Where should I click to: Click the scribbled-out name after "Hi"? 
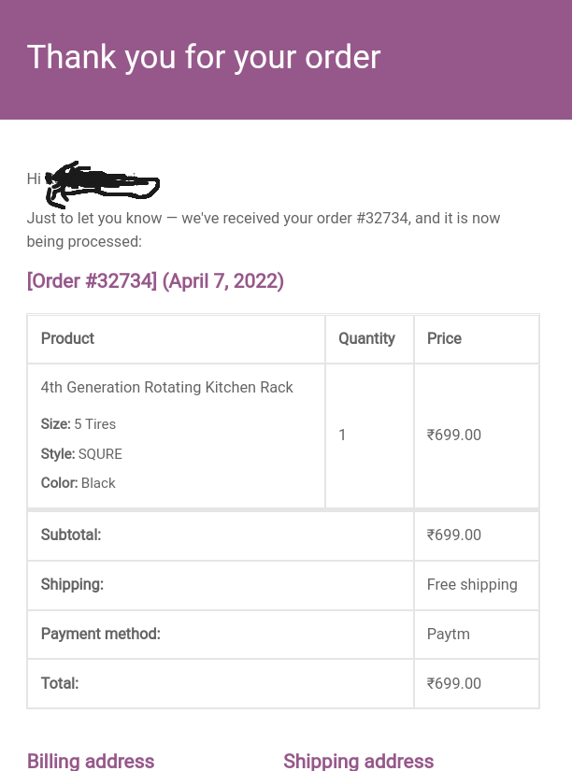tap(103, 182)
